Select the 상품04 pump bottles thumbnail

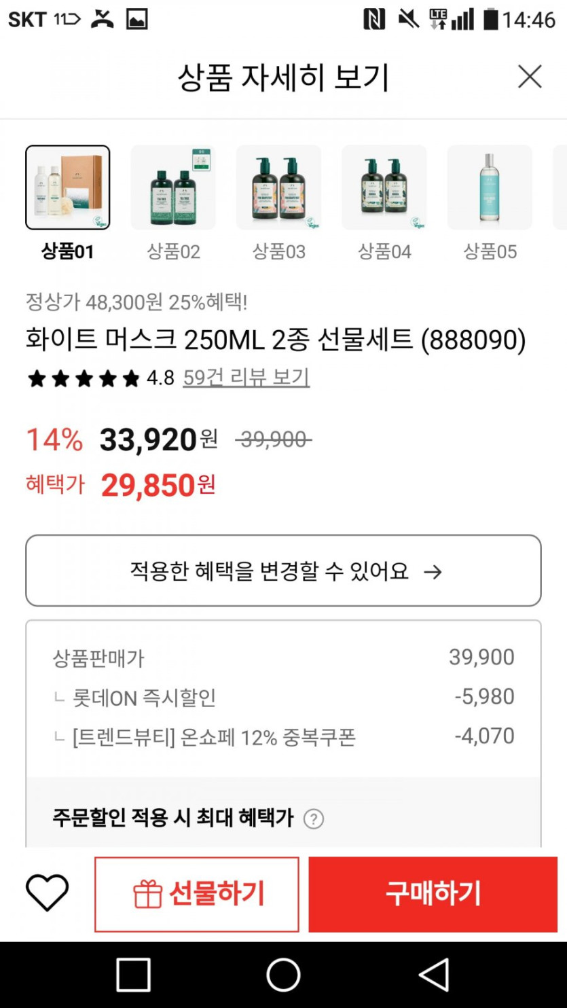(384, 187)
